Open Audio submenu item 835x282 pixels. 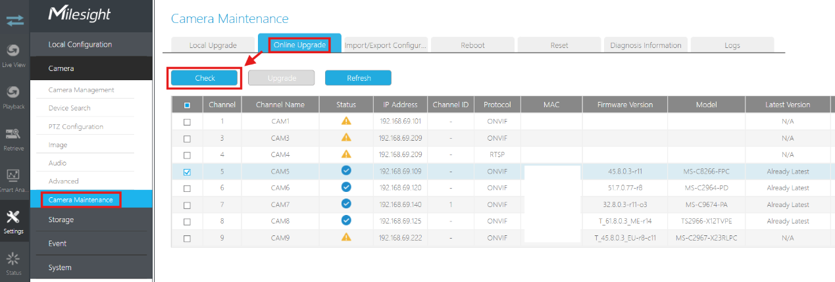tap(58, 163)
